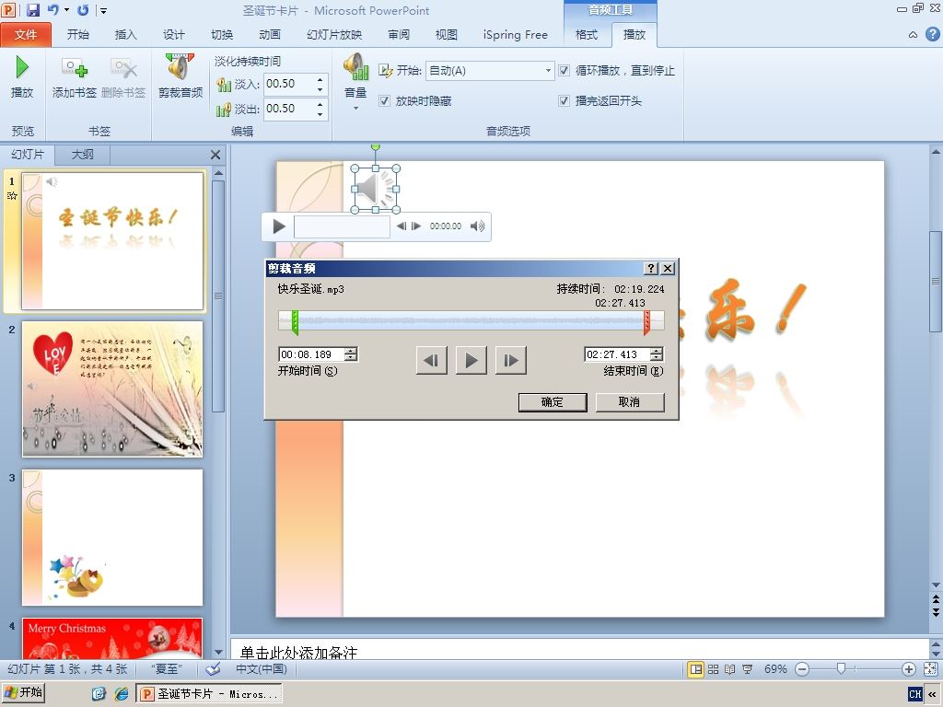Select slide 2 thumbnail with LOVE heart

(x=111, y=389)
